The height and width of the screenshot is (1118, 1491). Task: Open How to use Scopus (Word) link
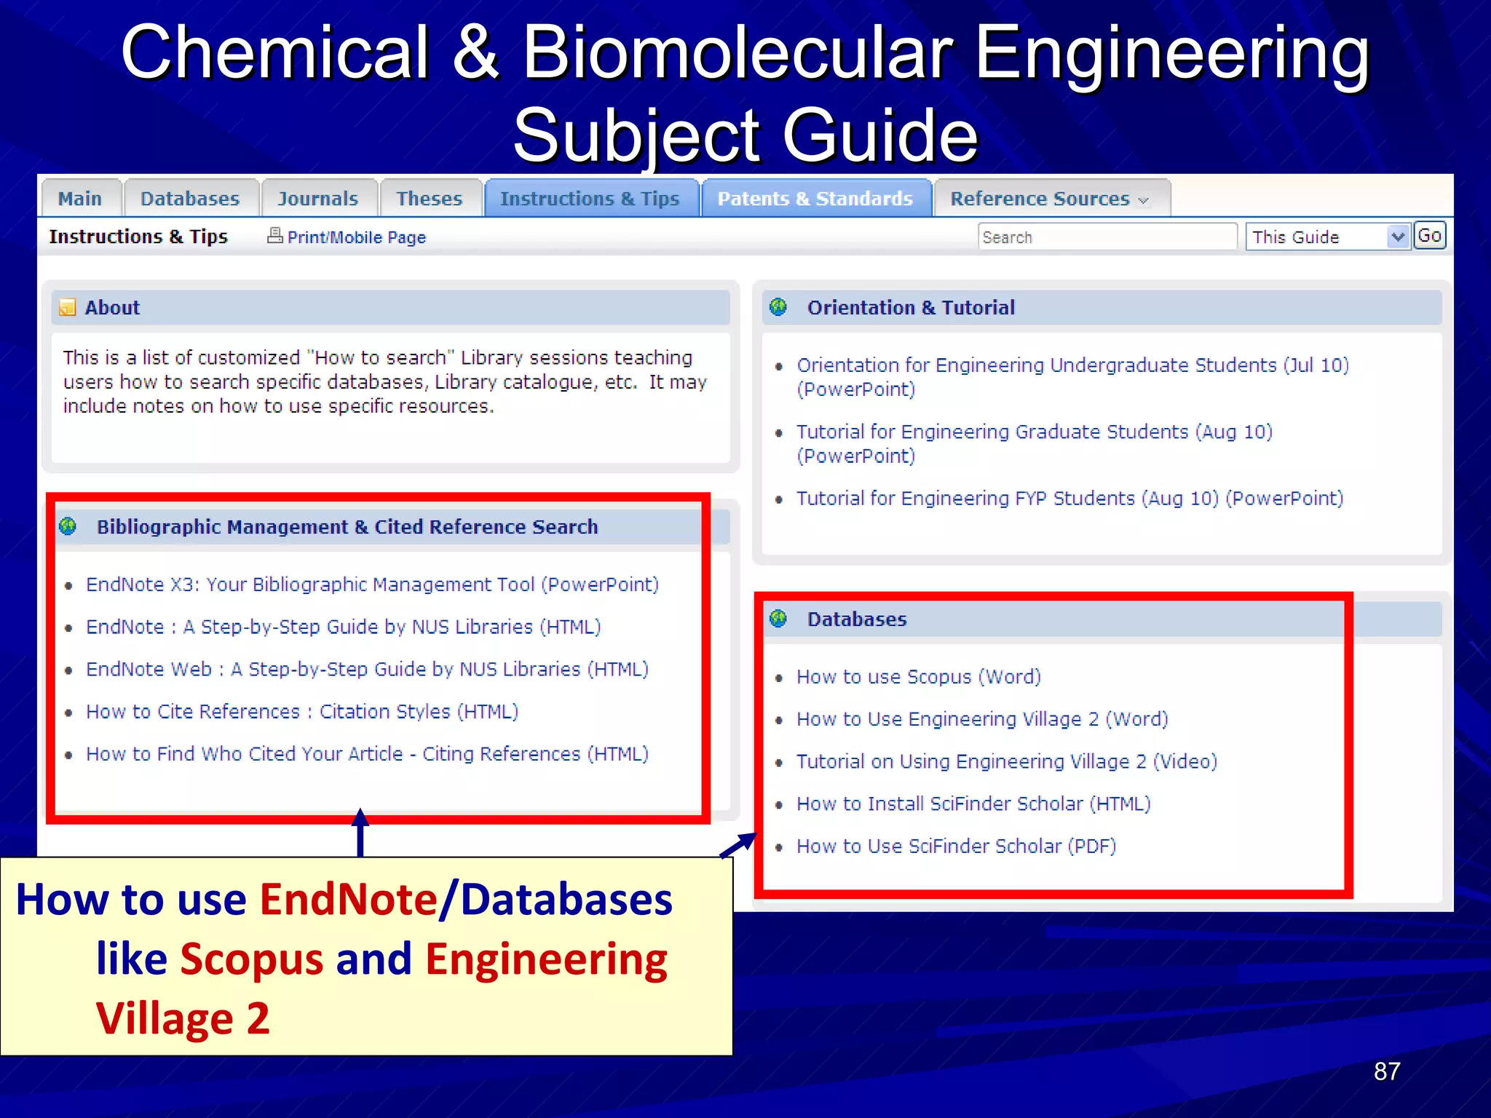pos(919,677)
